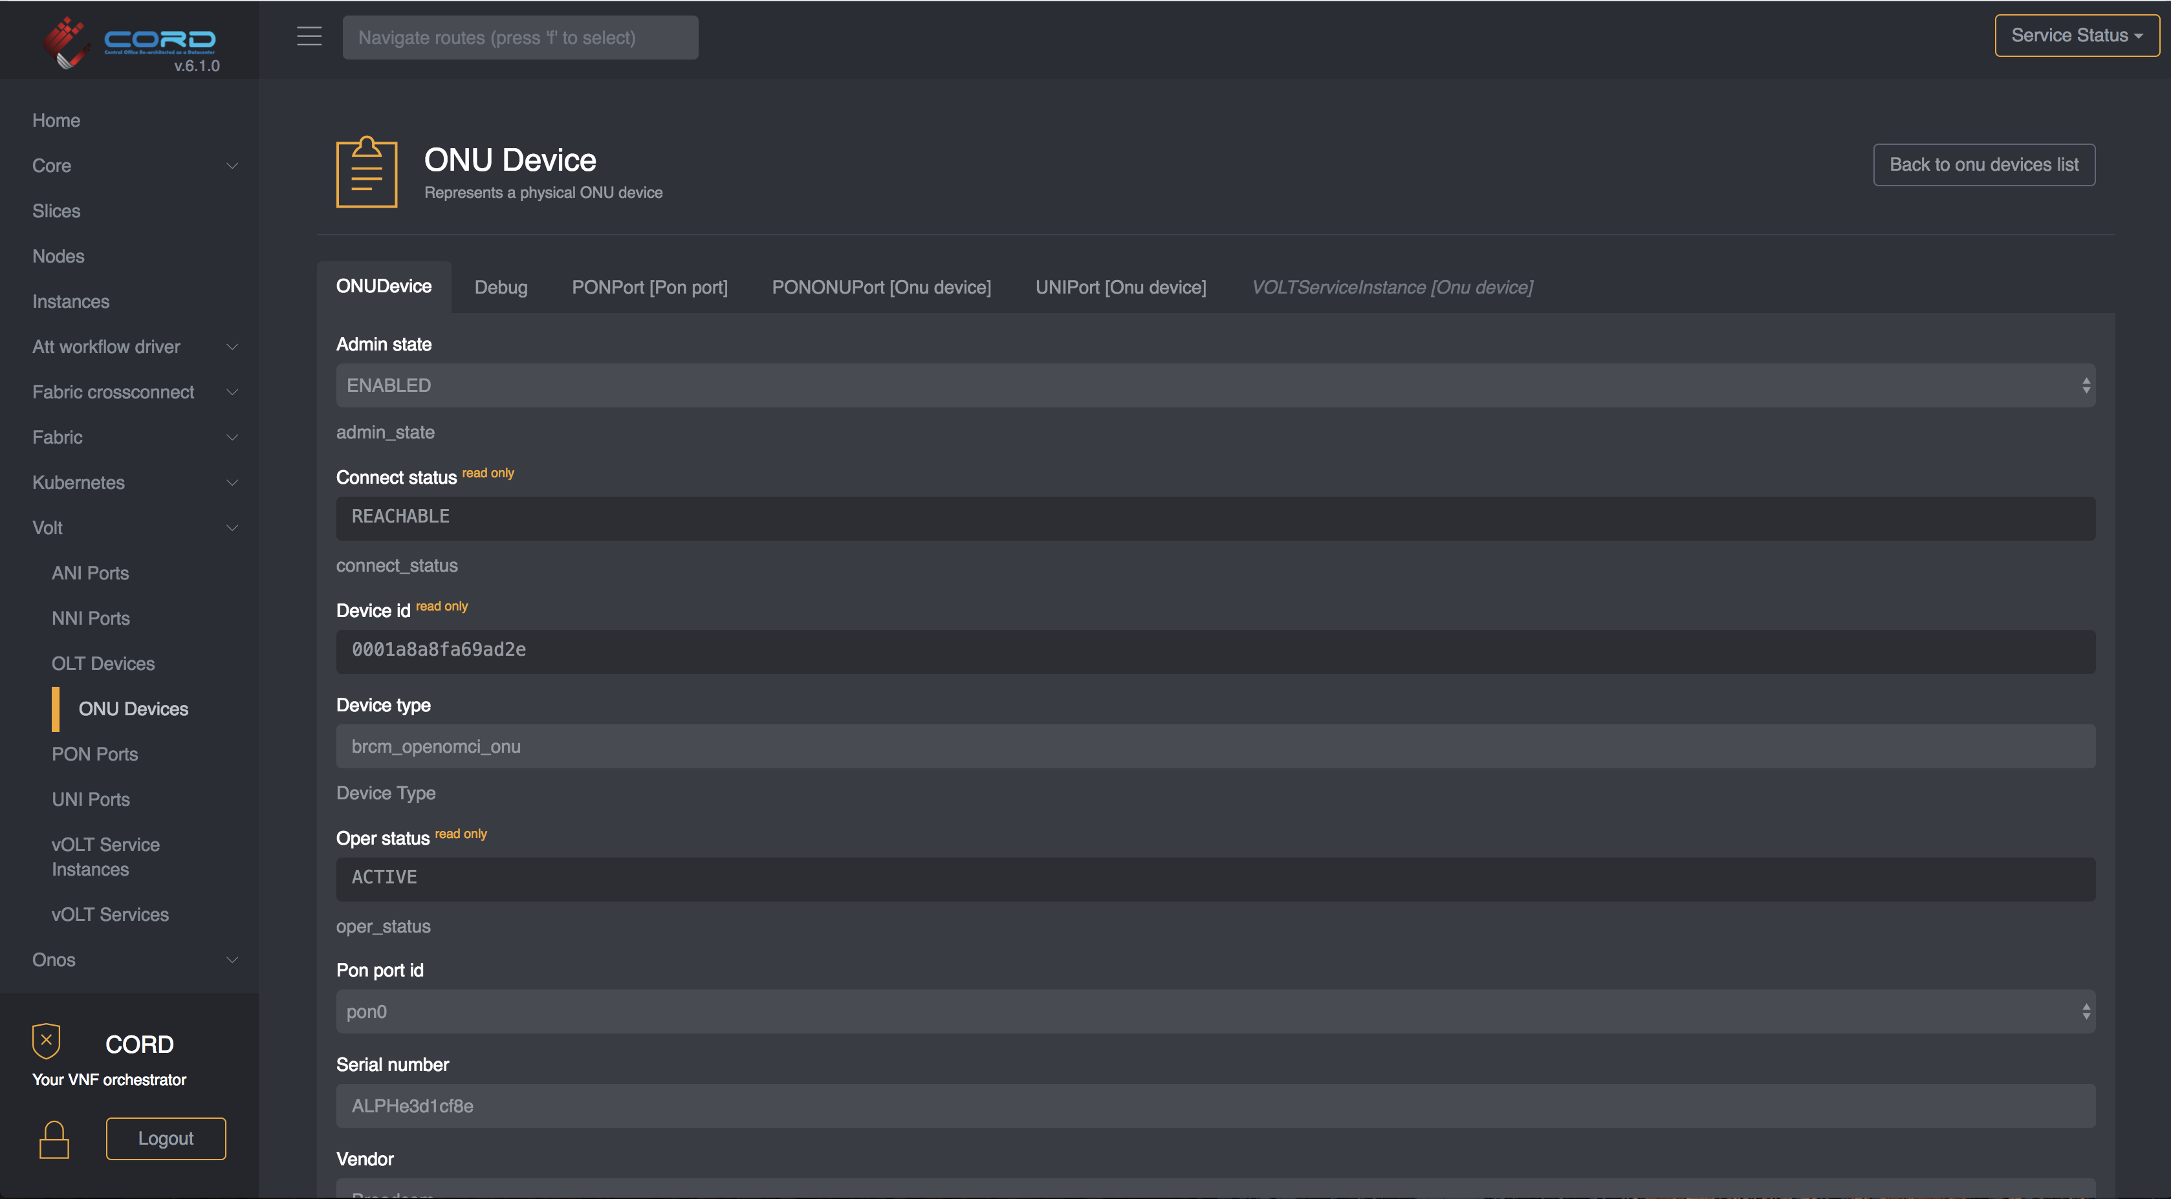Open NNI Ports under Volt

(91, 618)
